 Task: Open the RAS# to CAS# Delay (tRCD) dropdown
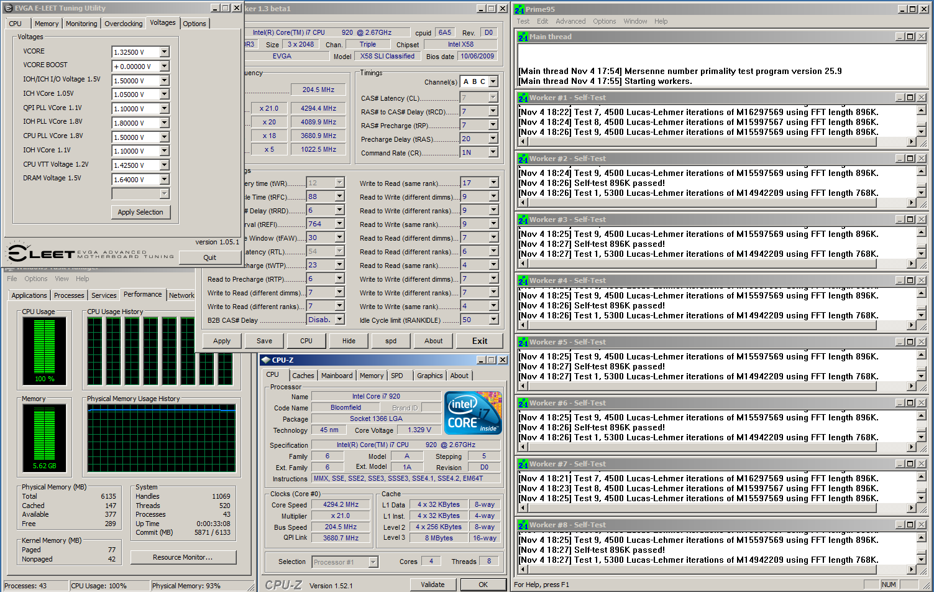pos(493,111)
